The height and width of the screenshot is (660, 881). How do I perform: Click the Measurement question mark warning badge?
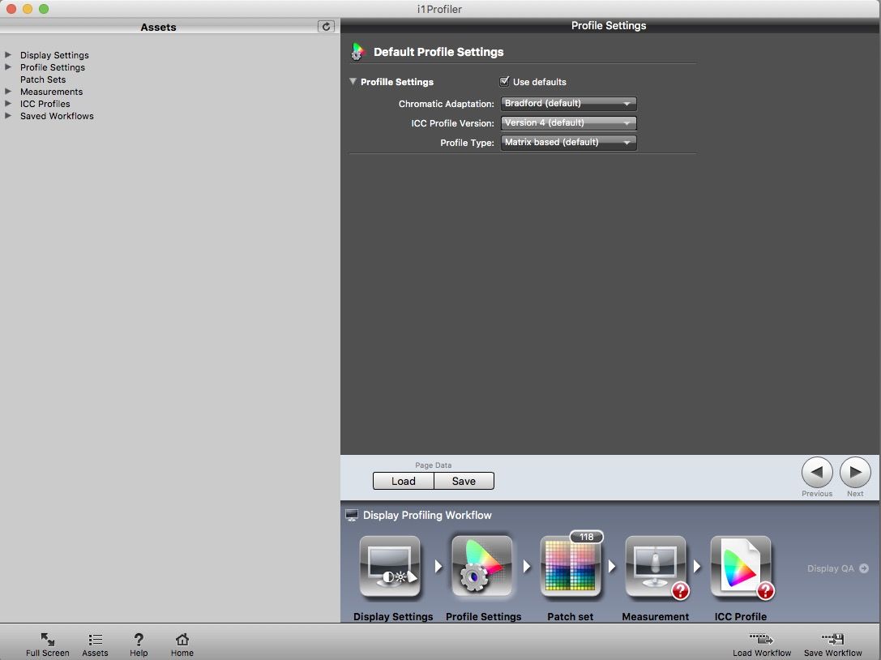click(x=681, y=590)
